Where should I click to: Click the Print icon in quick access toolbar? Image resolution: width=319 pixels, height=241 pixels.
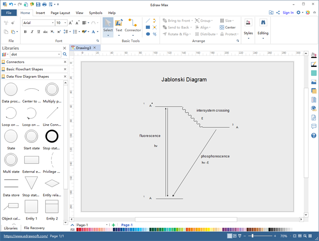pyautogui.click(x=44, y=4)
